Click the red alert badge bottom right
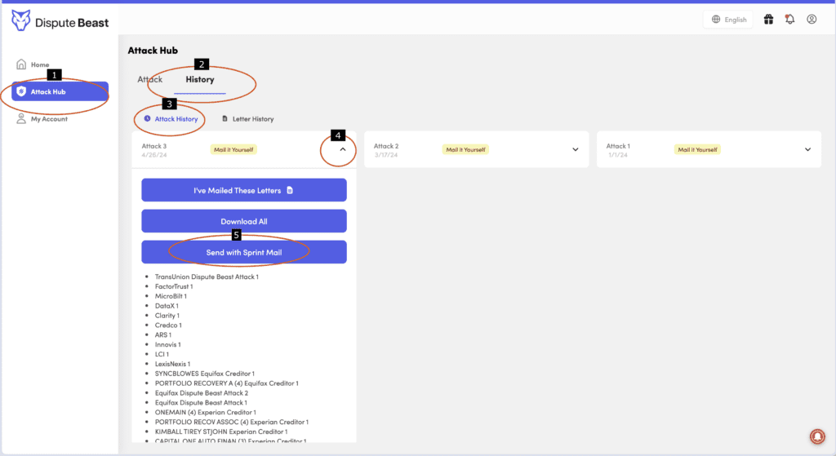Viewport: 836px width, 456px height. 817,436
